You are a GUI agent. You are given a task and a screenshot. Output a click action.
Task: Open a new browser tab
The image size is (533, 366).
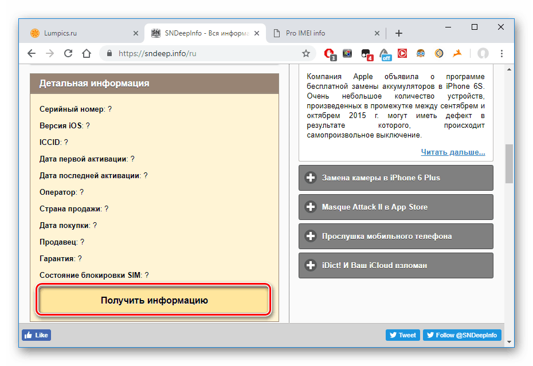399,33
